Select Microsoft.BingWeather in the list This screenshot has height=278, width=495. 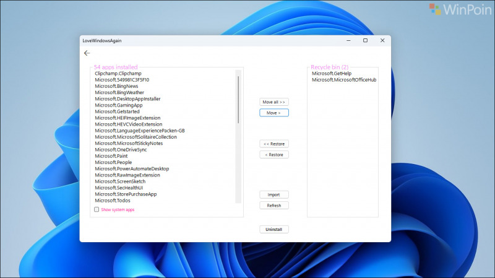pyautogui.click(x=119, y=92)
